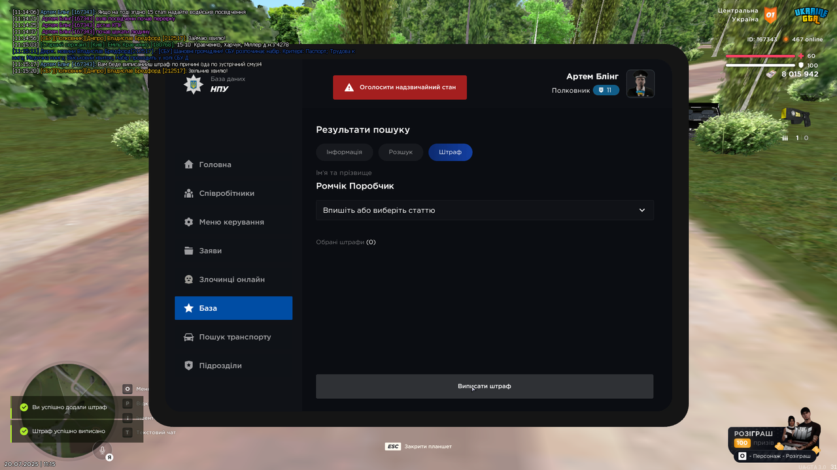Viewport: 837px width, 470px height.
Task: Open the Співробітники section
Action: click(233, 193)
